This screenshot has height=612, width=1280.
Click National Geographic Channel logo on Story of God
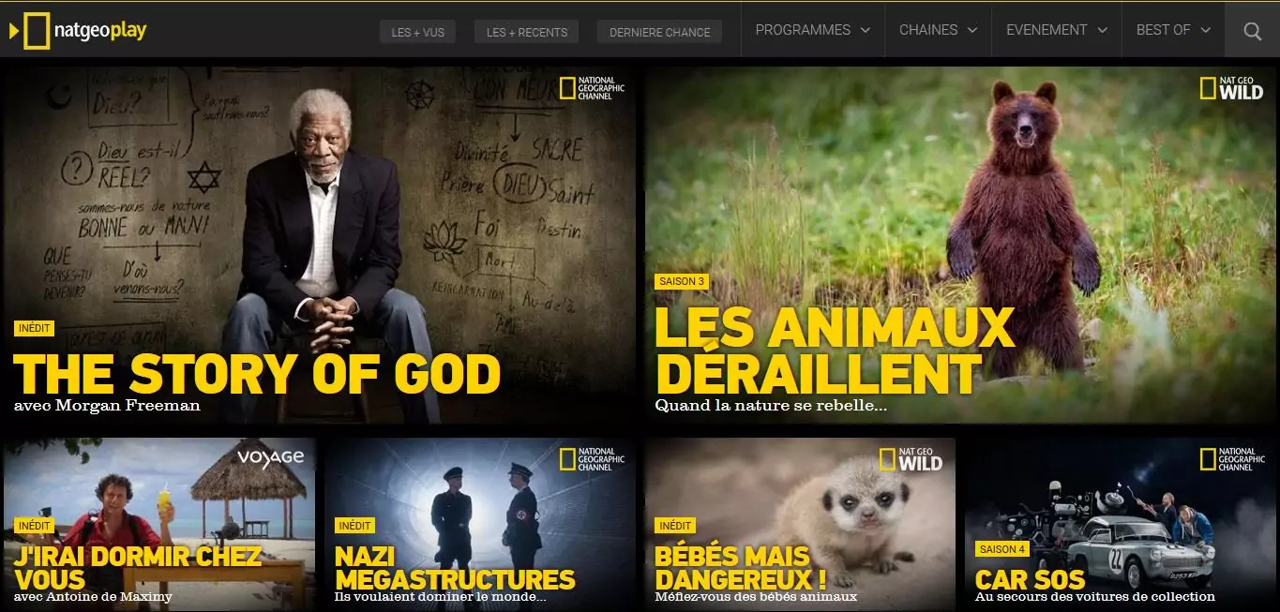(x=592, y=88)
